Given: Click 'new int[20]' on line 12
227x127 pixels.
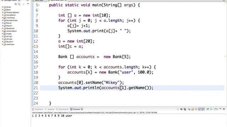Looking at the screenshot, I should (x=79, y=41).
